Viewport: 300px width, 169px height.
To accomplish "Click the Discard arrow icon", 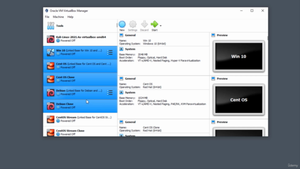I will (x=144, y=24).
